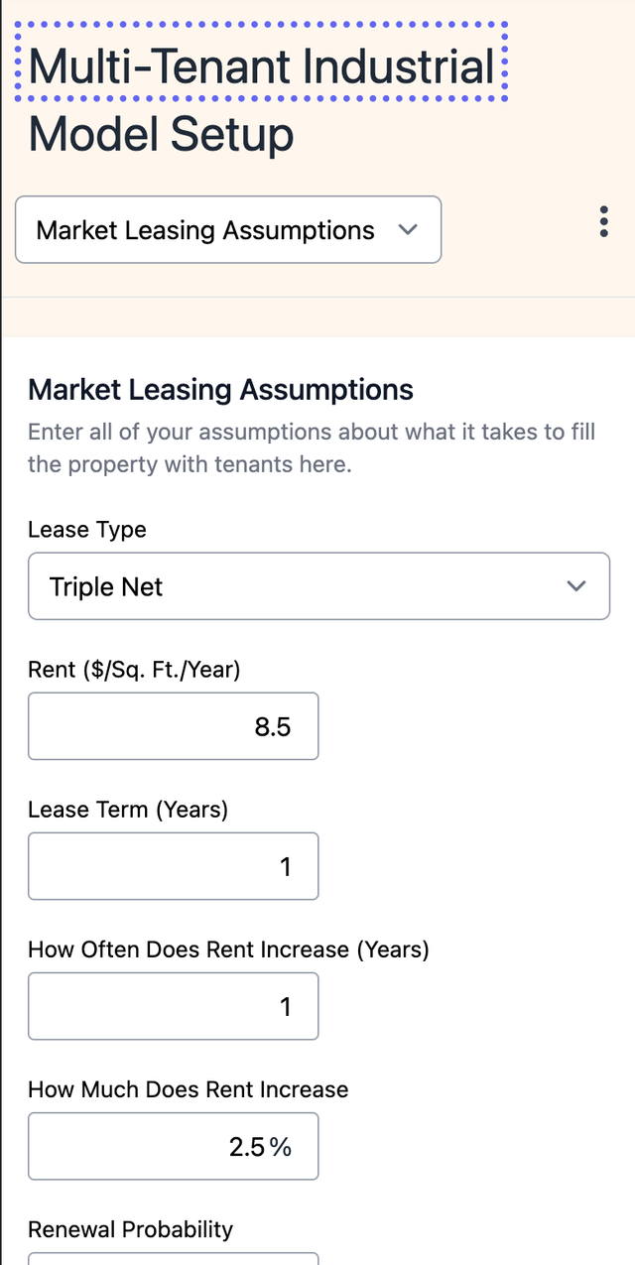This screenshot has width=635, height=1265.
Task: Click the chevron on the Lease Type dropdown
Action: click(575, 586)
